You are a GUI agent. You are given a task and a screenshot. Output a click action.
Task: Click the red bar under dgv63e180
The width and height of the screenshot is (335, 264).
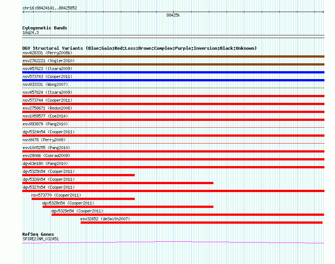[173, 167]
